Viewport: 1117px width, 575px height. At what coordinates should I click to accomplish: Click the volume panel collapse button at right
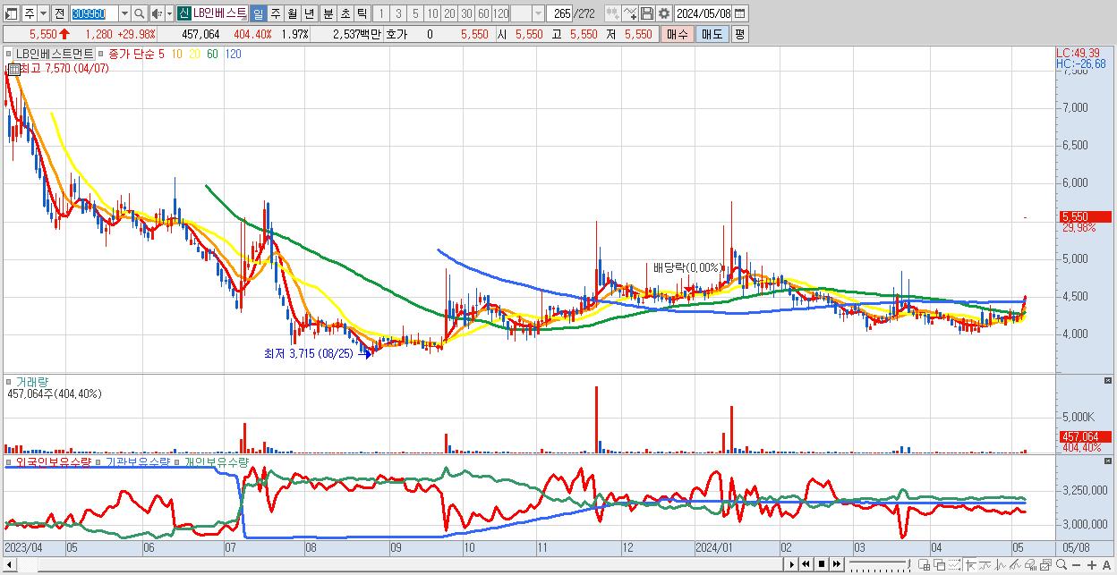tap(1108, 381)
